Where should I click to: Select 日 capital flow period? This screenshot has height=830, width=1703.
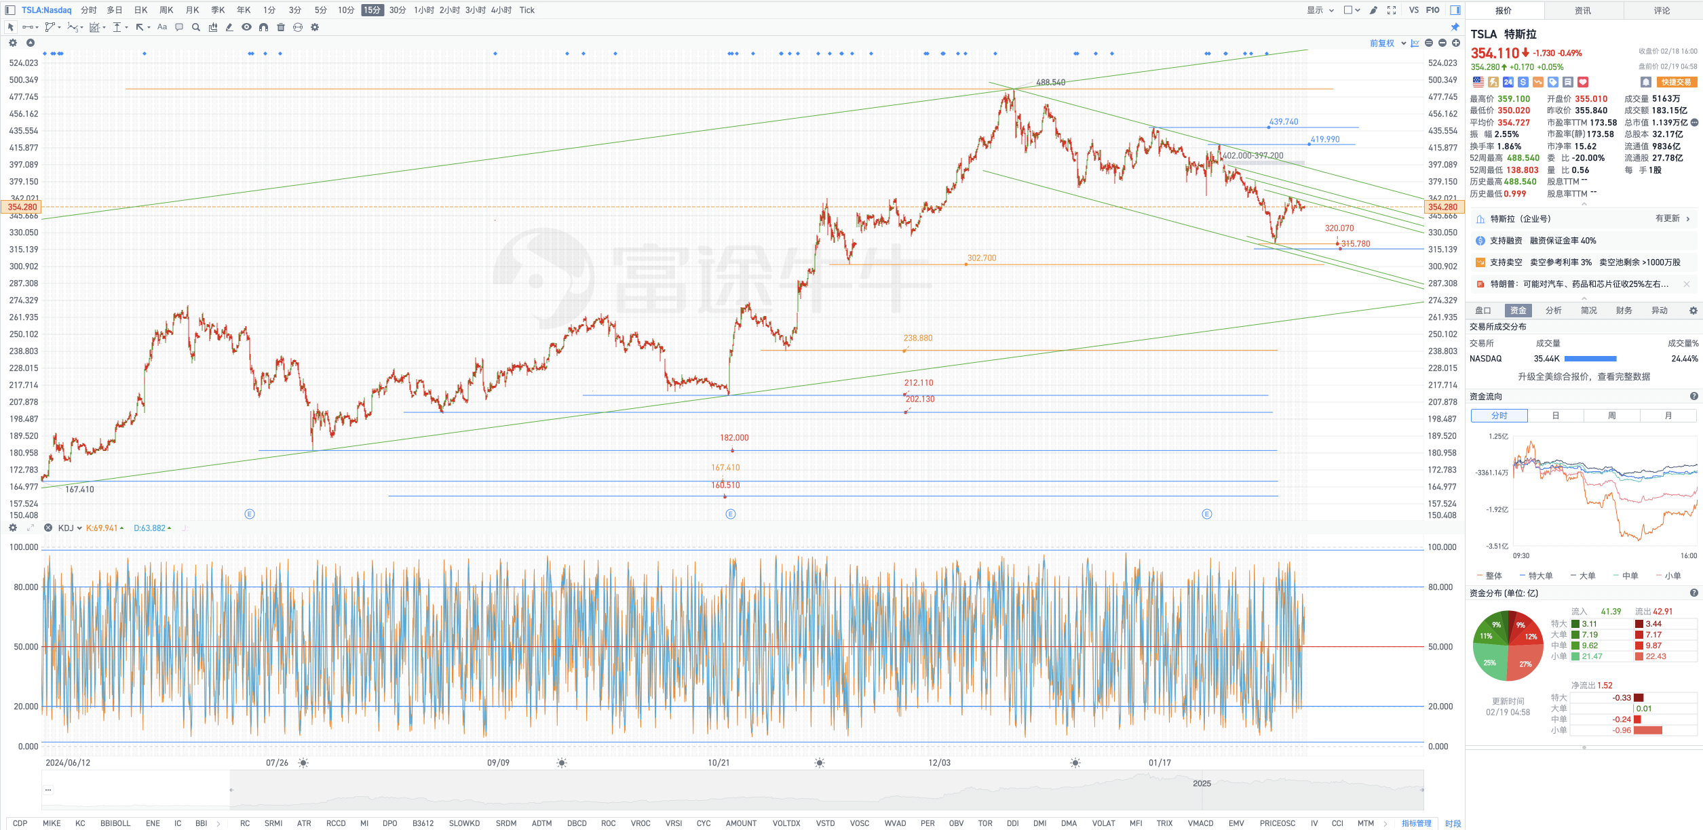tap(1555, 416)
